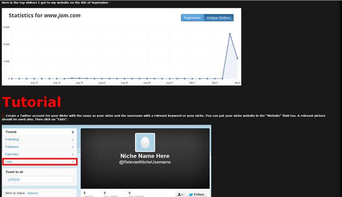
Task: Click the Niche Name Here profile title
Action: tap(145, 156)
